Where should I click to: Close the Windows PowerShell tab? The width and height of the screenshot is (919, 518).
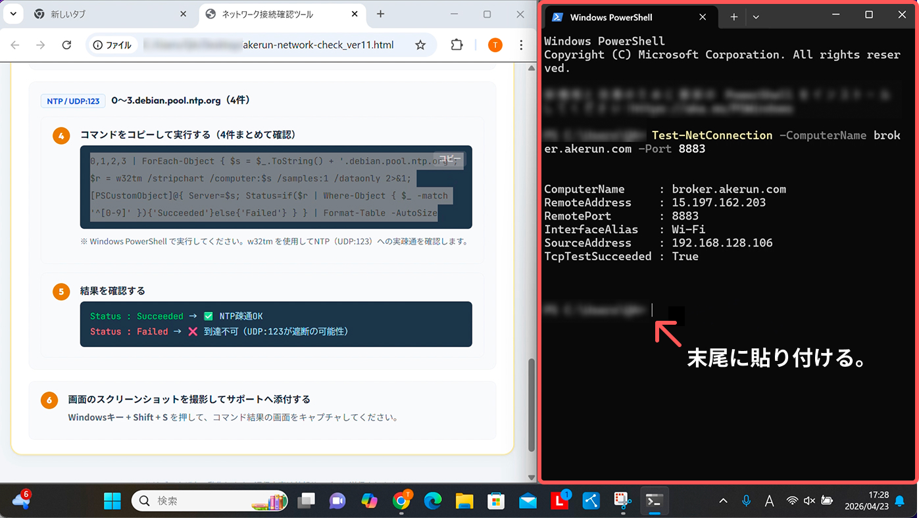click(x=703, y=17)
